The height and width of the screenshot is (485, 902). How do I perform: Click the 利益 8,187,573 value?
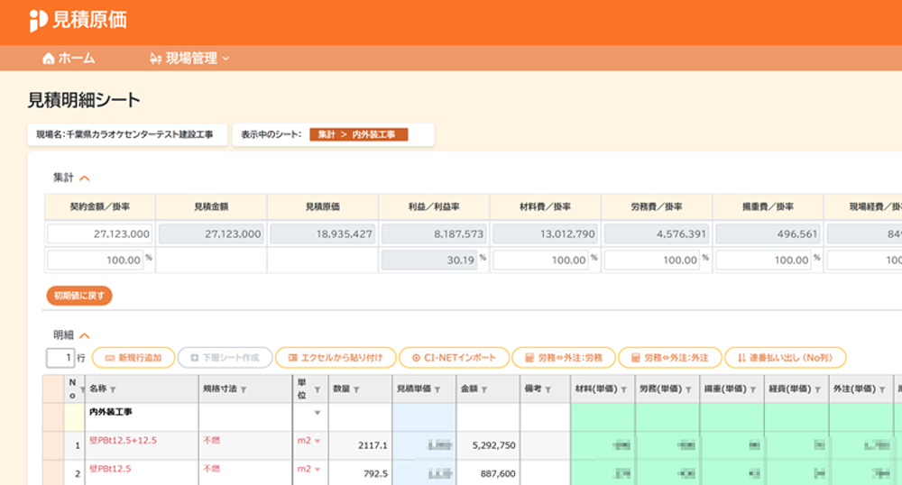[435, 233]
